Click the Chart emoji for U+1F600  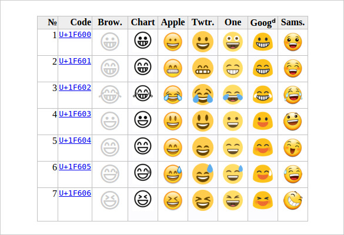pyautogui.click(x=143, y=41)
